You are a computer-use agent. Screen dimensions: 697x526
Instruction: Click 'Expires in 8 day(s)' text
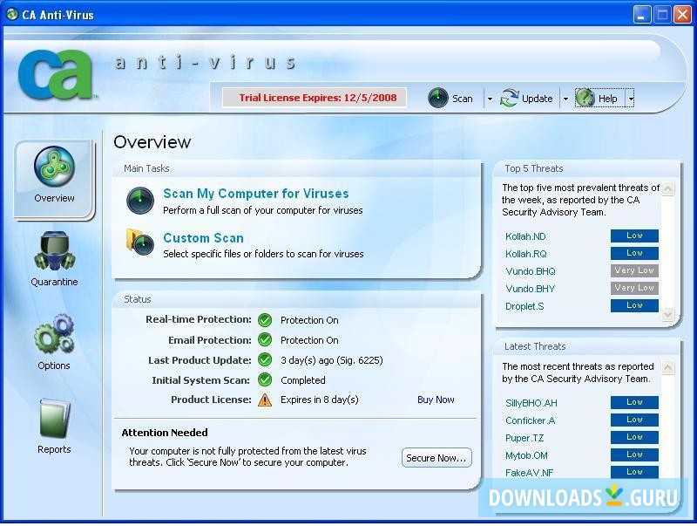click(x=319, y=400)
